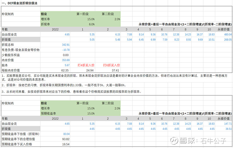This screenshot has height=148, width=233.
Task: Select the 5.05 year-1 discounted value
Action: click(92, 40)
